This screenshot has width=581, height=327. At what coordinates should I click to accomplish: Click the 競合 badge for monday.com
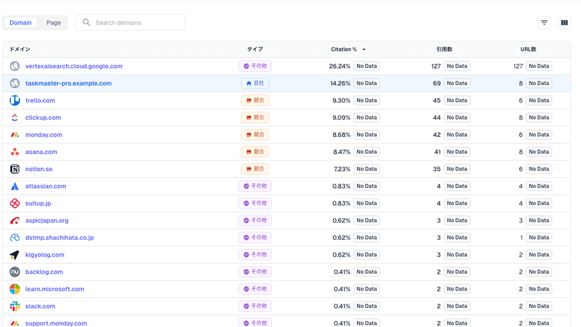tap(255, 135)
